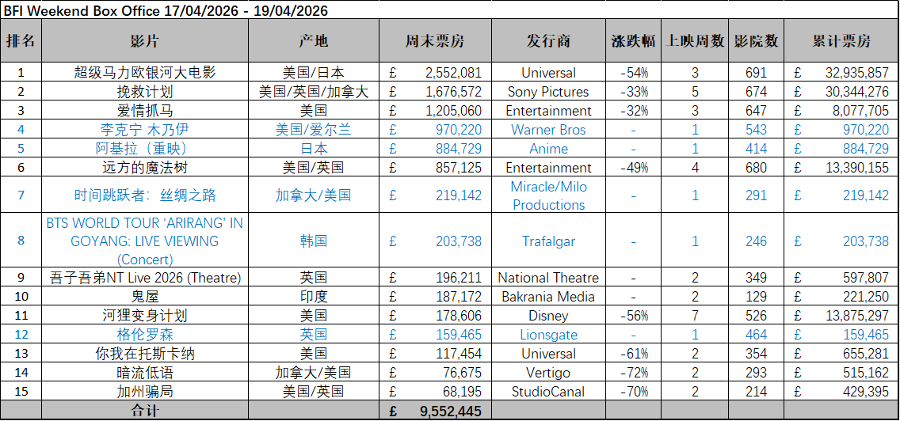900x421 pixels.
Task: Select the cumulative gross 429,395
Action: pyautogui.click(x=841, y=392)
